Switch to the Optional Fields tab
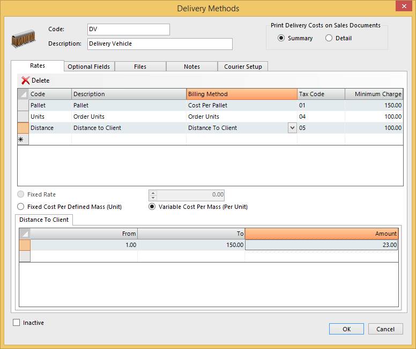The height and width of the screenshot is (349, 416). (89, 67)
